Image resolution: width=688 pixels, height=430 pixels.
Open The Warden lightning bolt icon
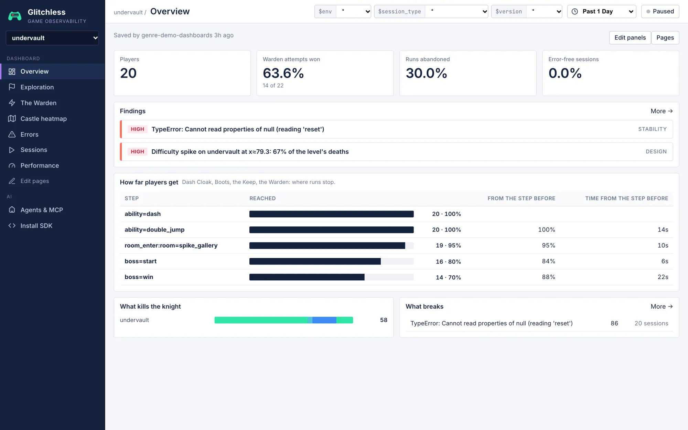[x=12, y=103]
